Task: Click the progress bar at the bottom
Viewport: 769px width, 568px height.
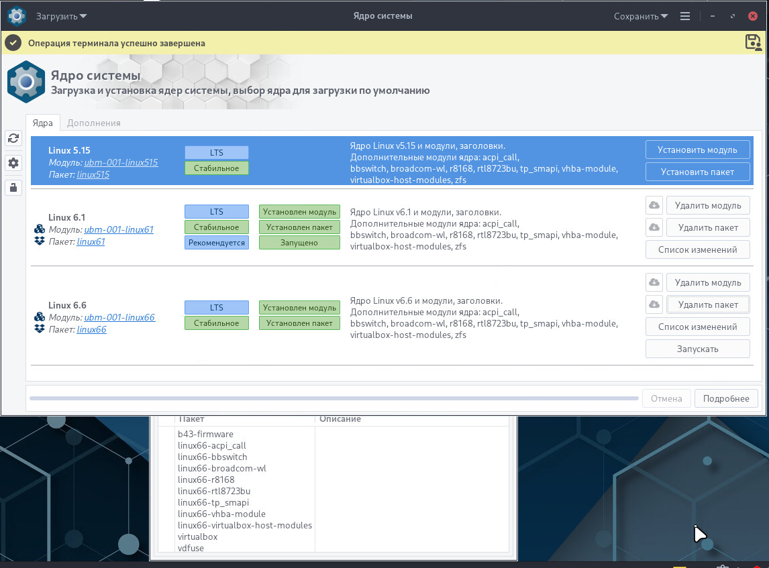Action: 334,398
